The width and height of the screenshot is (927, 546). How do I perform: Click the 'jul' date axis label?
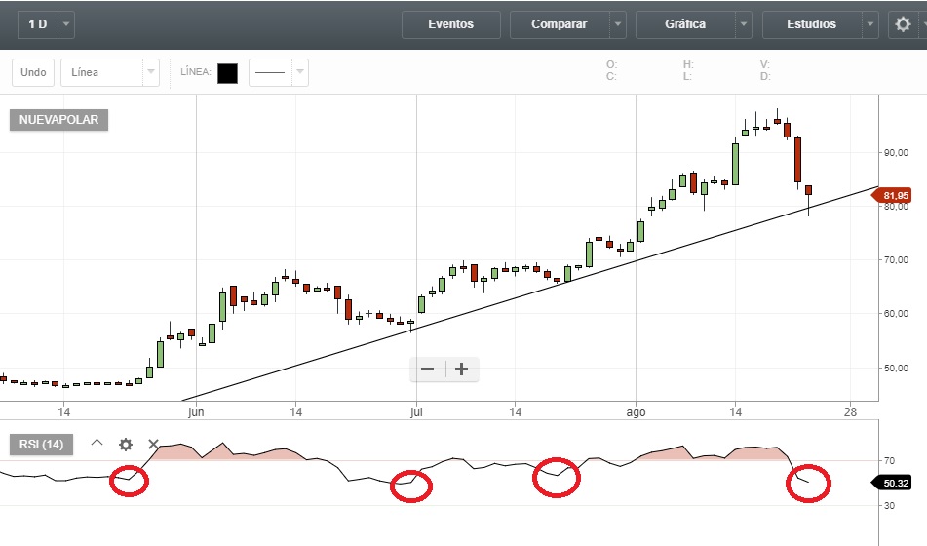coord(416,412)
